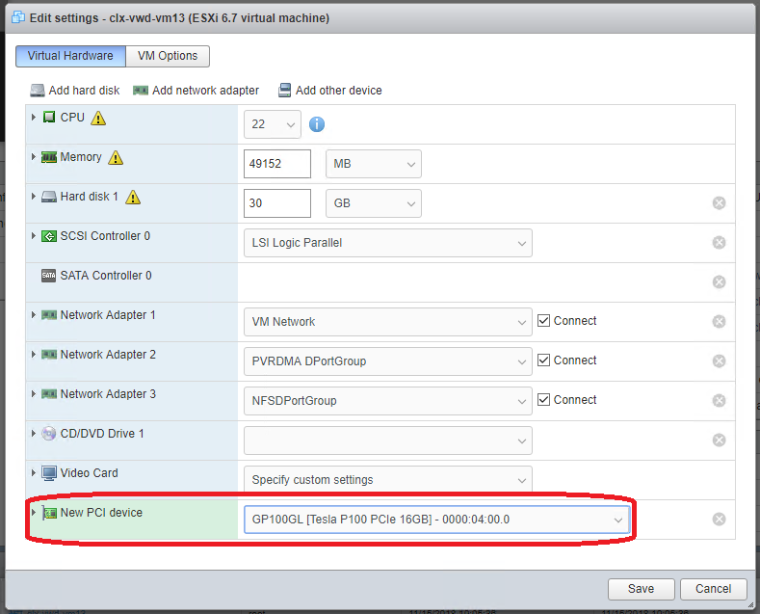
Task: Open the Video Card custom settings dropdown
Action: click(388, 480)
